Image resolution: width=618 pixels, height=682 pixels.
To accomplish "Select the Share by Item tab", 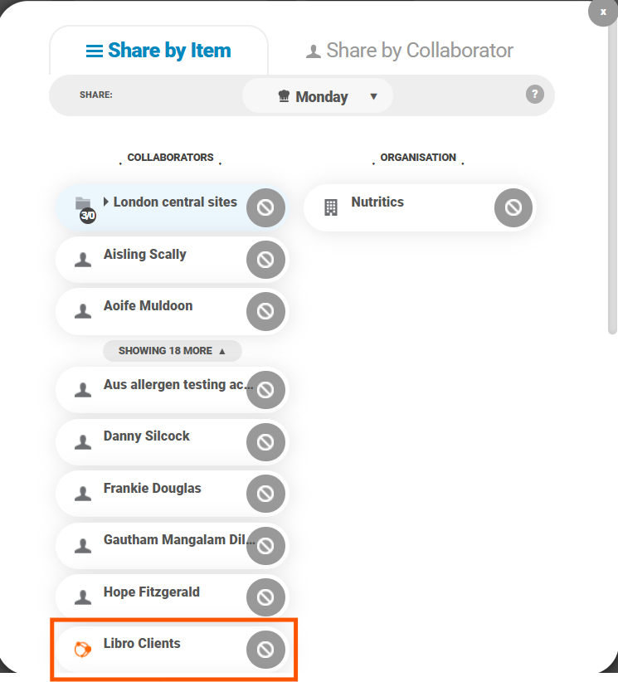I will pyautogui.click(x=158, y=51).
